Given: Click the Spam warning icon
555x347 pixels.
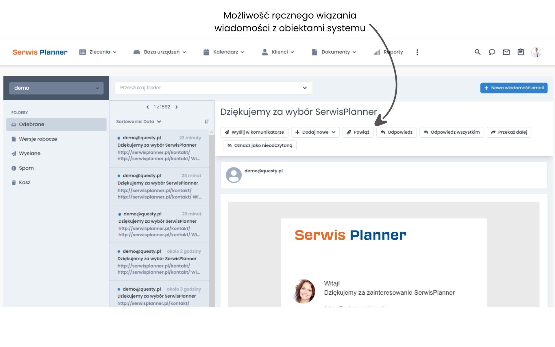Looking at the screenshot, I should [x=14, y=168].
